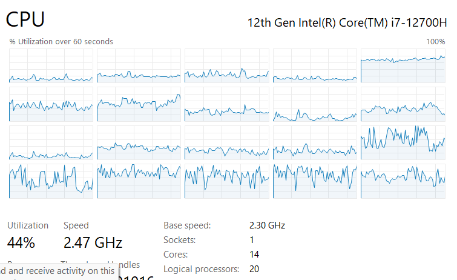The width and height of the screenshot is (457, 280).
Task: Click the 2.47 GHz speed value
Action: (x=93, y=243)
